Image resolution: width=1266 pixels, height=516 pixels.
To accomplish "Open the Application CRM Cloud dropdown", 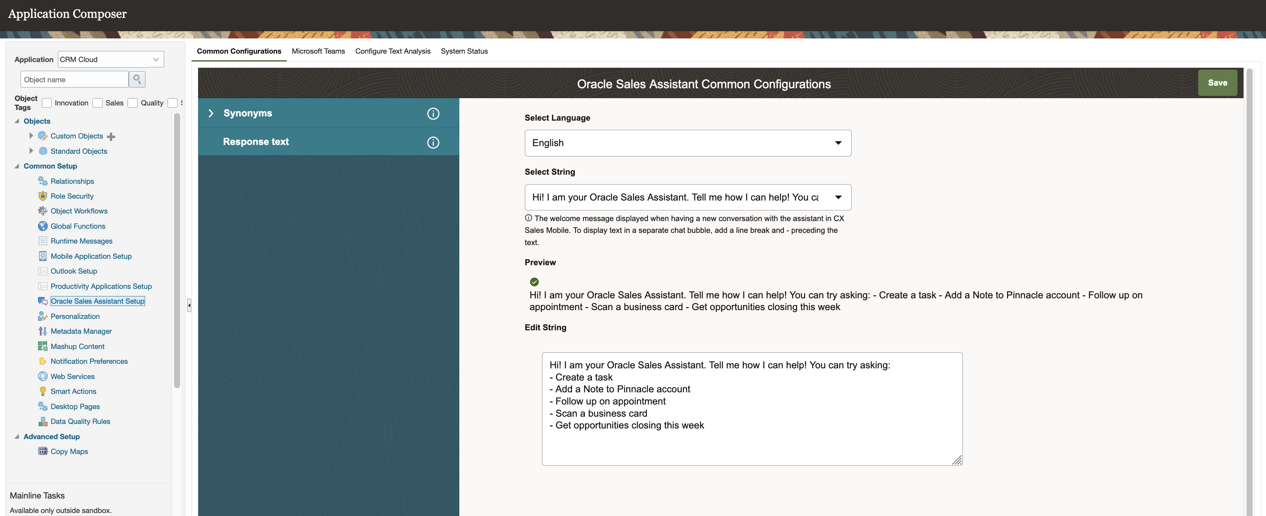I will [x=110, y=59].
